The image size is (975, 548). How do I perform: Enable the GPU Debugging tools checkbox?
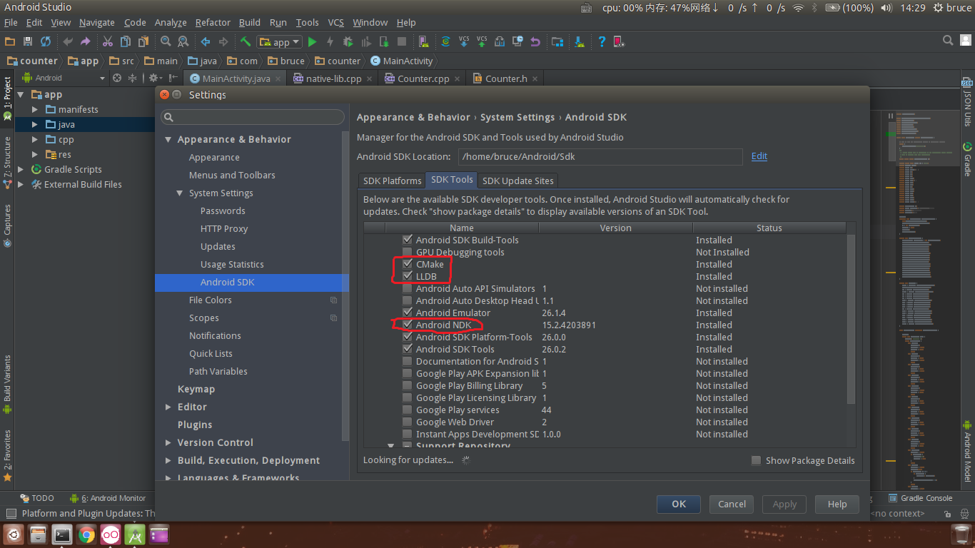[408, 252]
